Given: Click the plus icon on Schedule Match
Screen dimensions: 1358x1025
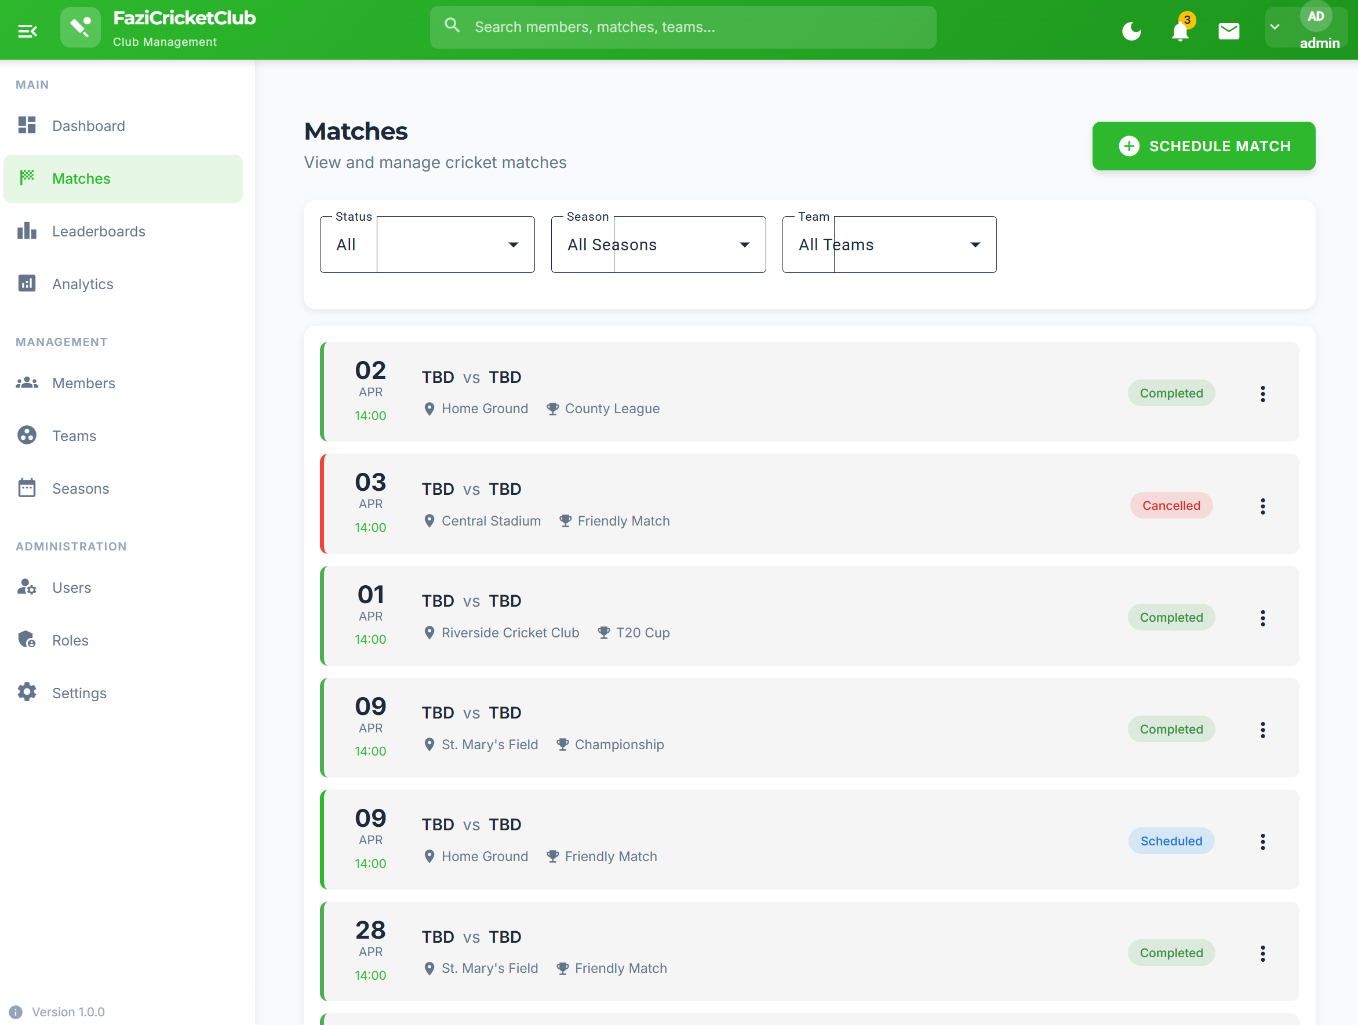Looking at the screenshot, I should (x=1128, y=146).
